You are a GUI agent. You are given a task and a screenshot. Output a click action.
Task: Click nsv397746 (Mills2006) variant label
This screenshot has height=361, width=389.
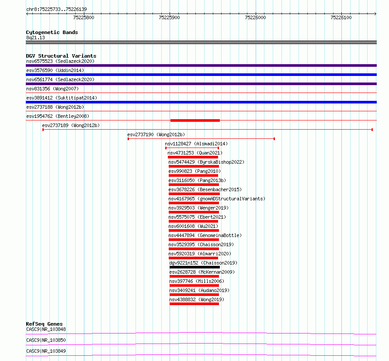click(x=197, y=281)
